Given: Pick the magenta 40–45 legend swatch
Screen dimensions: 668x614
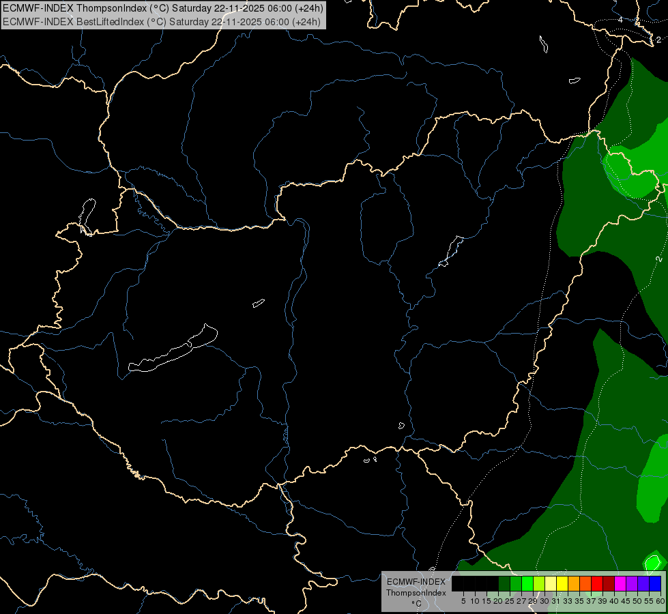Looking at the screenshot, I should (620, 583).
